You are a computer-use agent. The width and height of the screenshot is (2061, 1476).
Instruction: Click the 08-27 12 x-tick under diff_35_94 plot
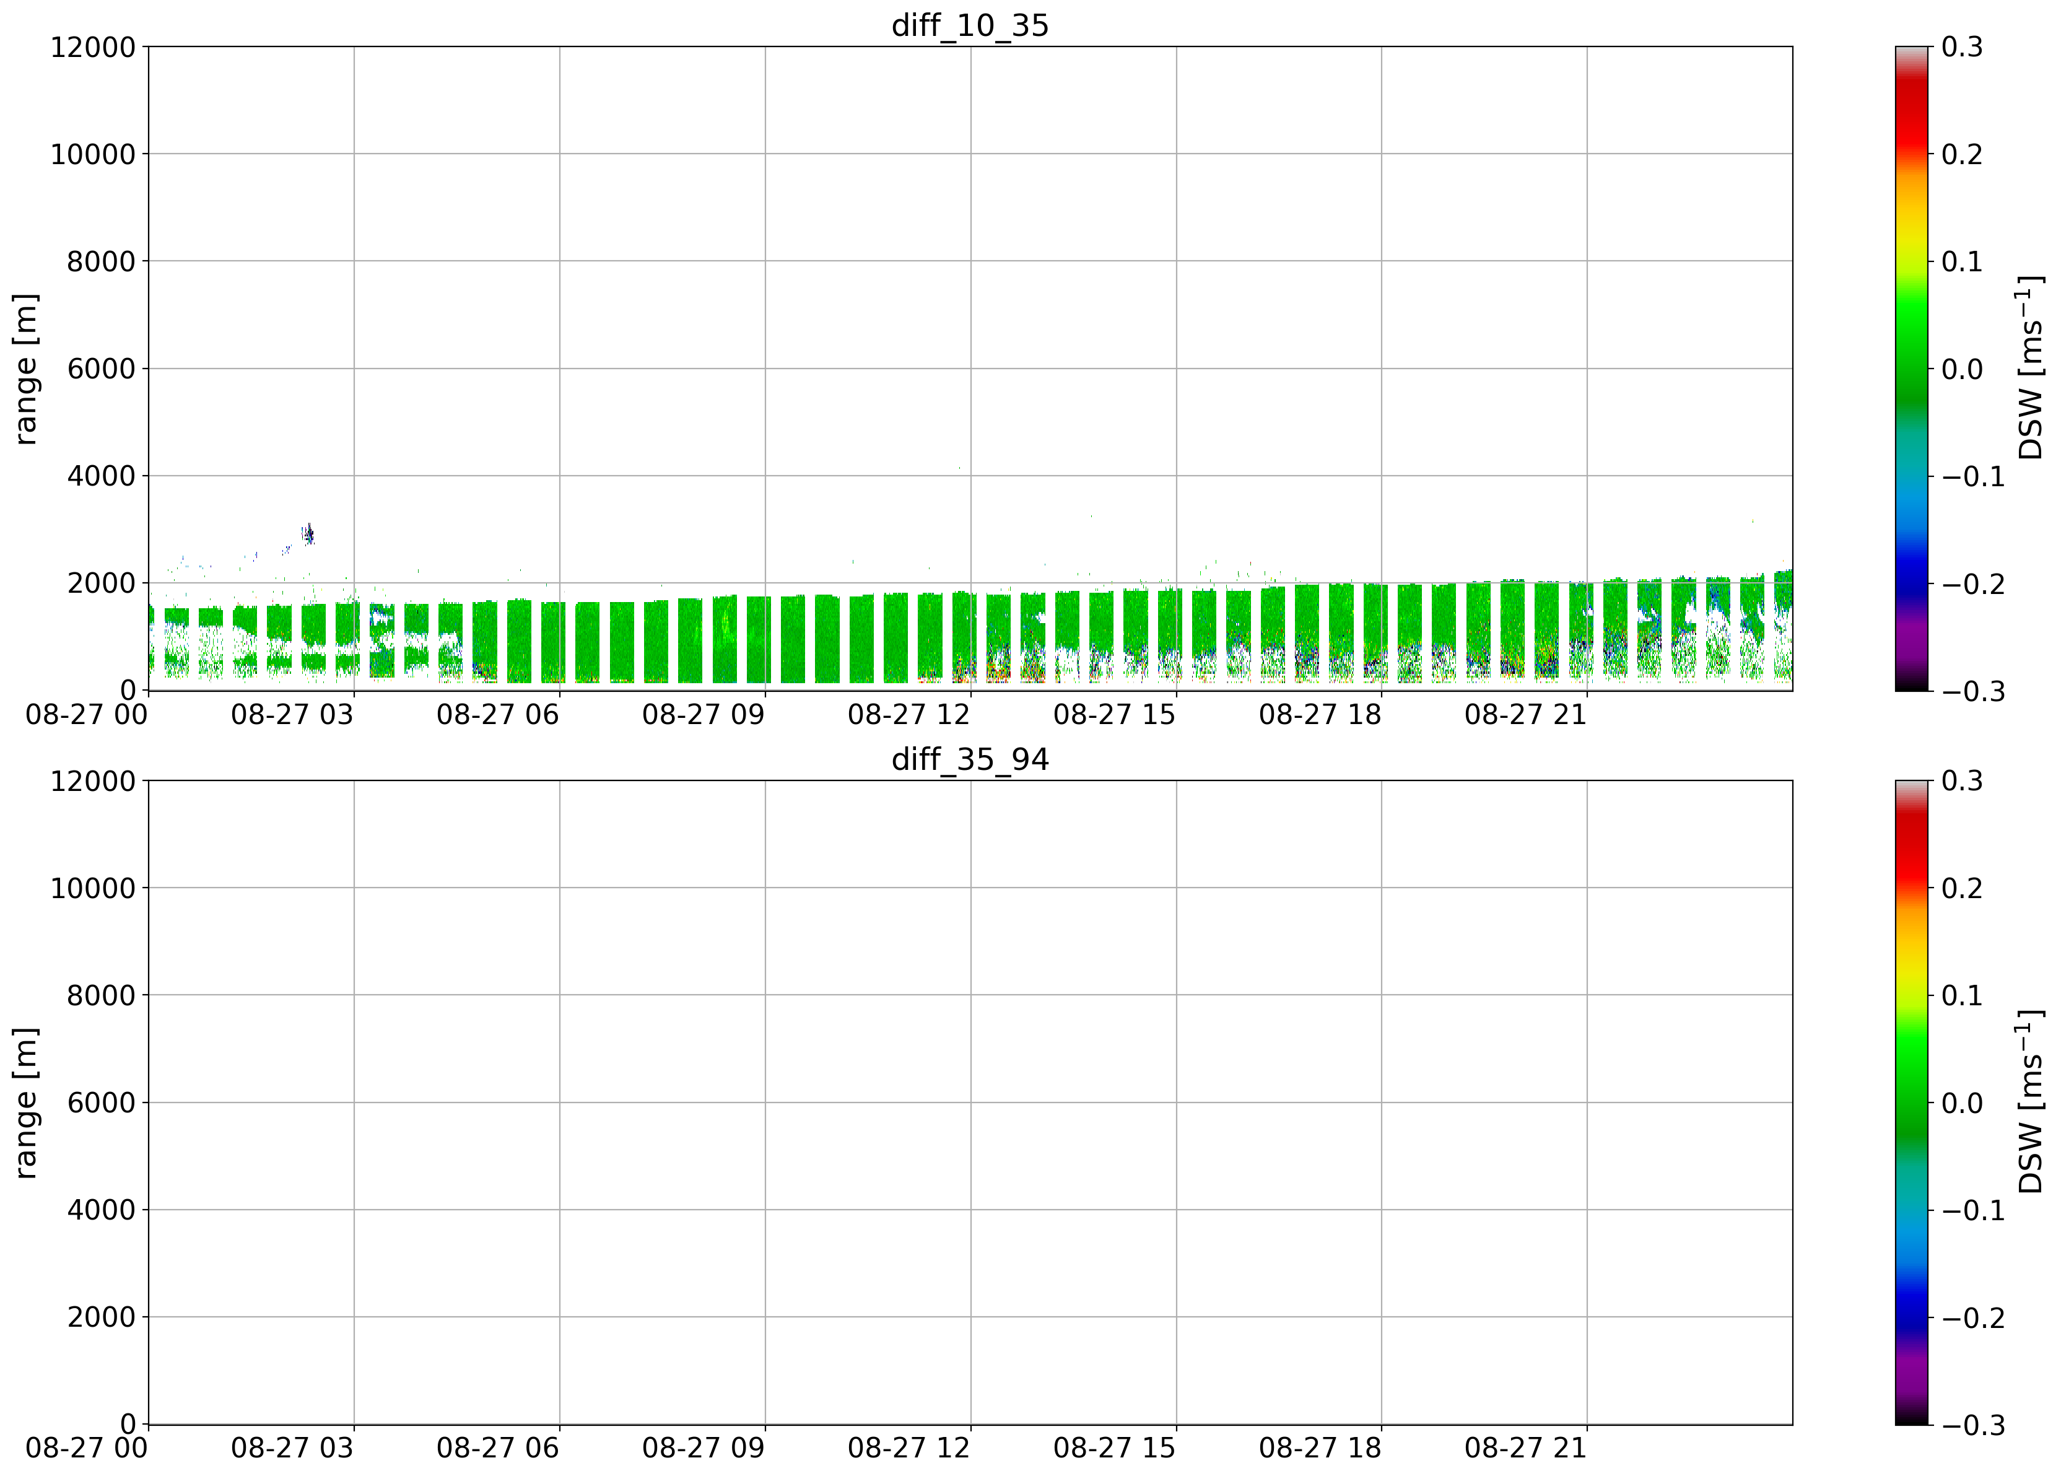pyautogui.click(x=908, y=1449)
